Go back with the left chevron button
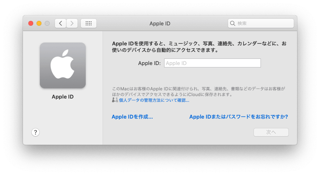 point(60,23)
